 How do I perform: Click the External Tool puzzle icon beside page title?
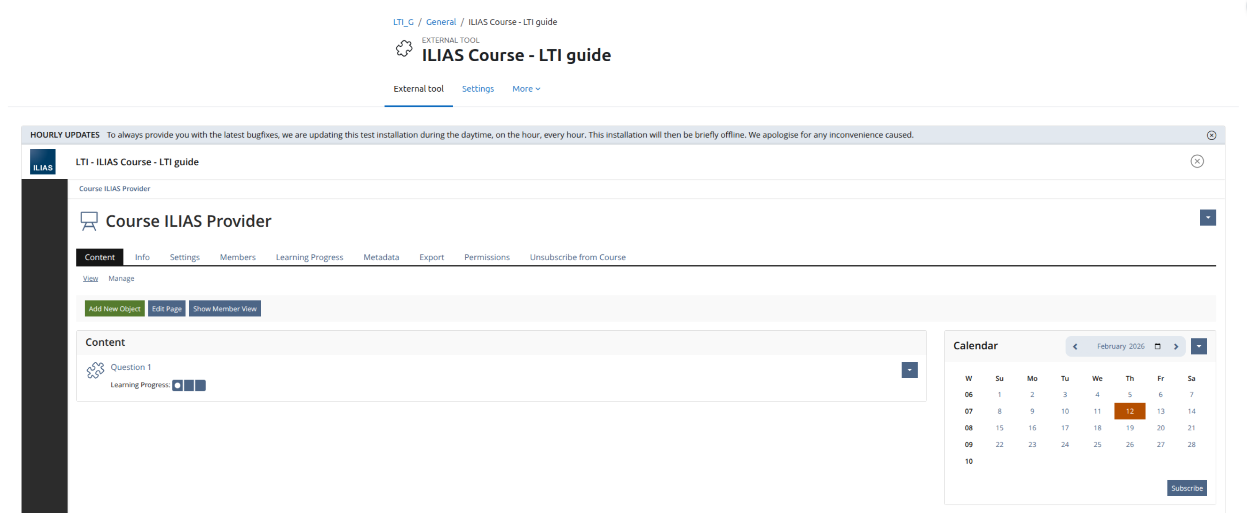point(404,48)
